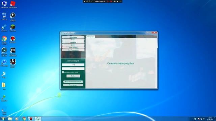Open the Computer desktop shortcut

pyautogui.click(x=4, y=4)
